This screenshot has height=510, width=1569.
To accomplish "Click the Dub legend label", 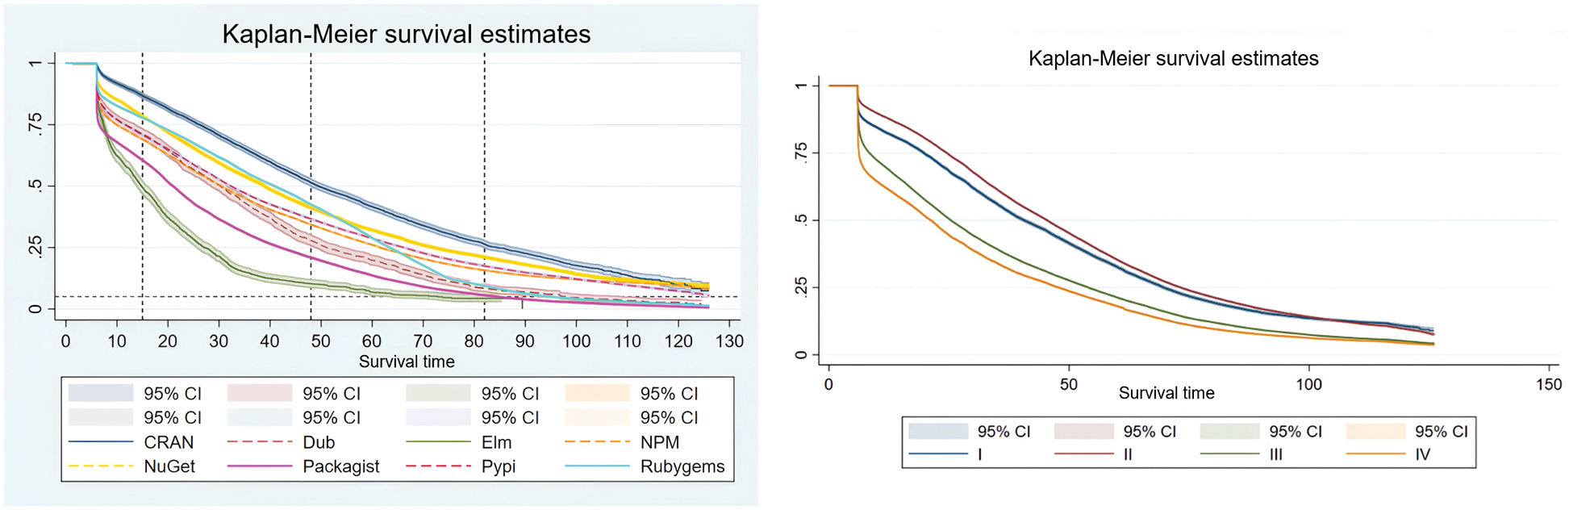I will click(319, 442).
